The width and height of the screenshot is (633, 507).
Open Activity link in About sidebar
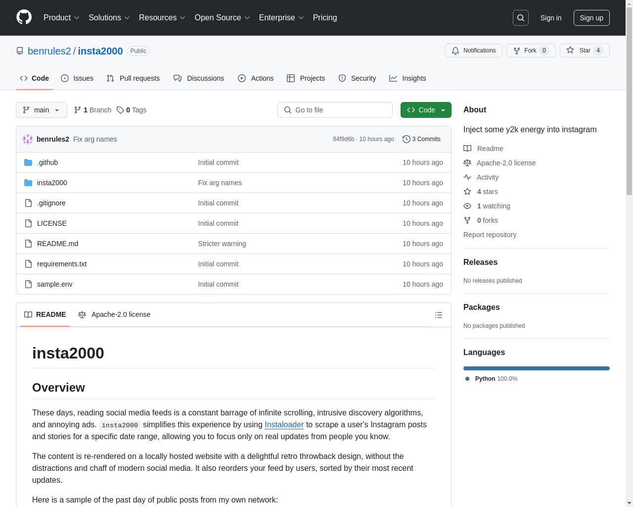pos(481,177)
